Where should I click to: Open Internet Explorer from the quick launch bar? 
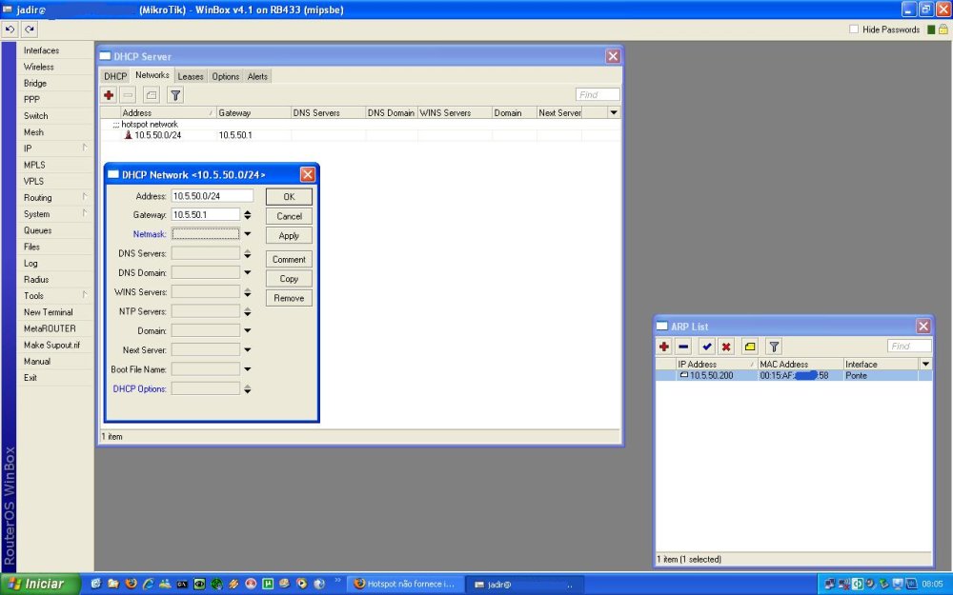click(148, 584)
